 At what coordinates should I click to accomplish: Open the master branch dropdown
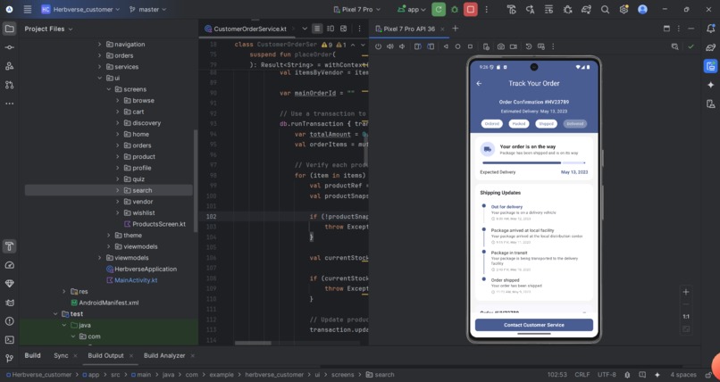pyautogui.click(x=147, y=9)
